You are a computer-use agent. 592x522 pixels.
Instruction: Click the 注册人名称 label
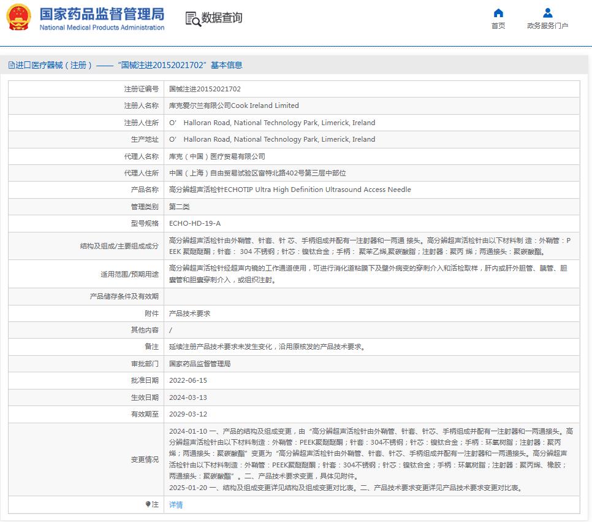pyautogui.click(x=141, y=106)
